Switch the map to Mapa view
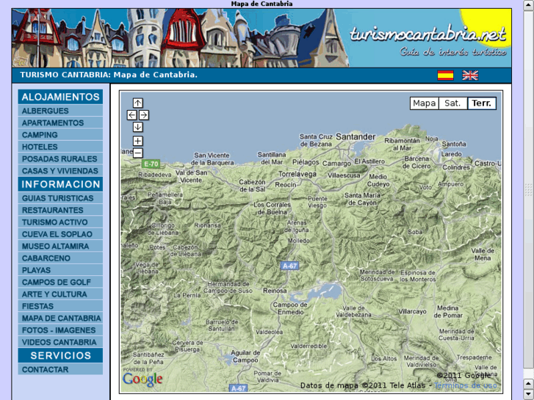 425,103
